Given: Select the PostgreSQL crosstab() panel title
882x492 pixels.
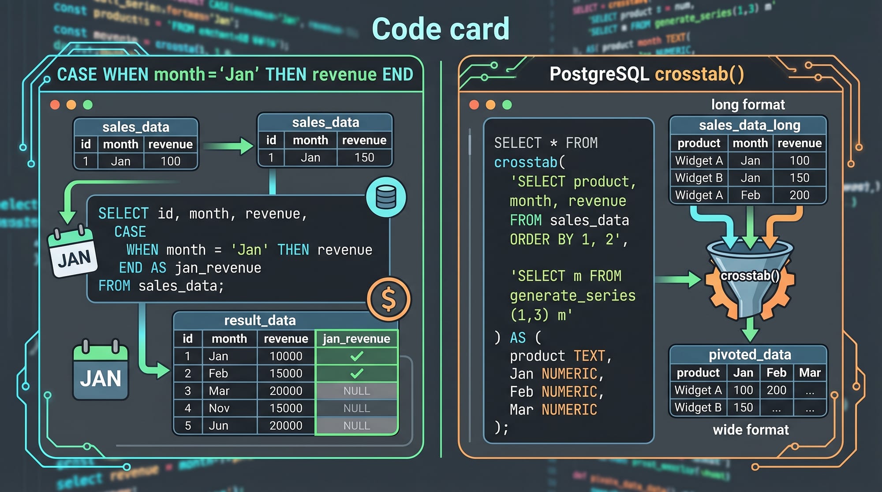Looking at the screenshot, I should [x=647, y=74].
